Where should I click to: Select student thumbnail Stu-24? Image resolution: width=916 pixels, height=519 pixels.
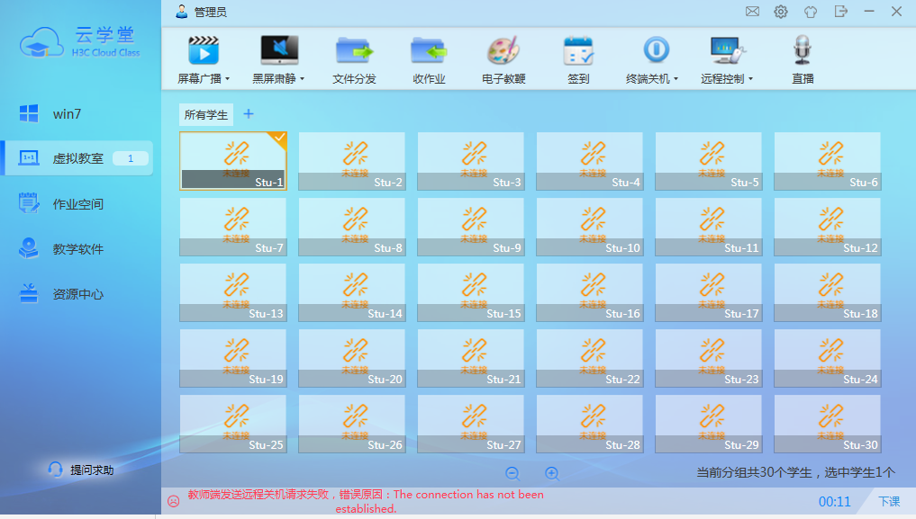pyautogui.click(x=827, y=358)
